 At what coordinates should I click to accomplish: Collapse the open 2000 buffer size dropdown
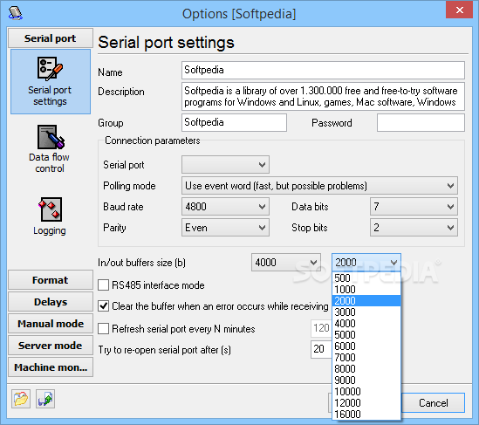(366, 262)
